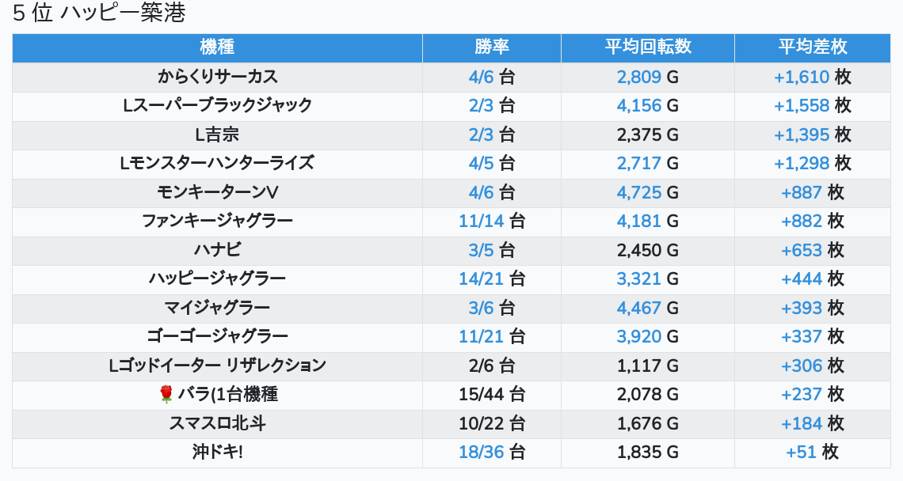
Task: Click the 11/14 win rate for ファンキージャグラー
Action: pyautogui.click(x=482, y=221)
